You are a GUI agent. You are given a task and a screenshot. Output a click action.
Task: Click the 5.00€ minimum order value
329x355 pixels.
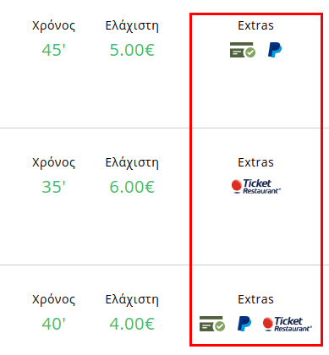[x=132, y=50]
